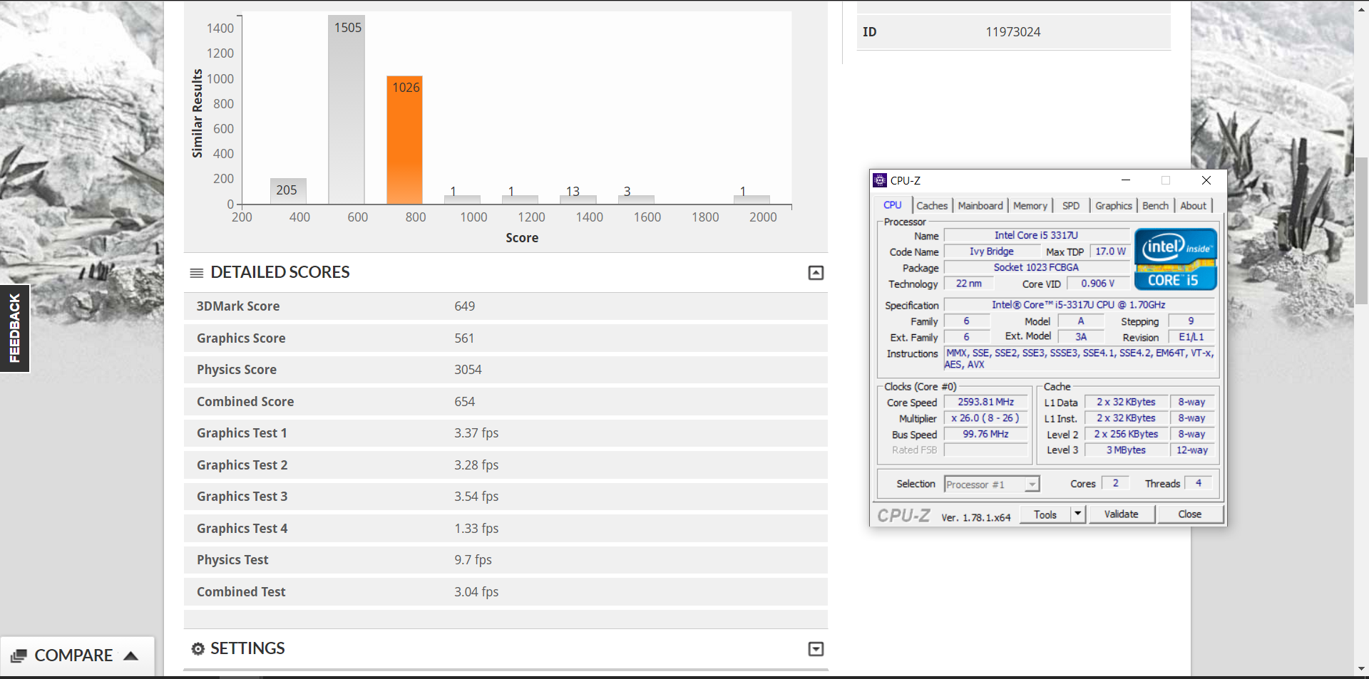Switch to the Caches tab in CPU-Z
Screen dimensions: 1369x679
tap(932, 205)
